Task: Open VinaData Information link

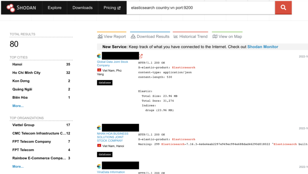Action: [111, 172]
